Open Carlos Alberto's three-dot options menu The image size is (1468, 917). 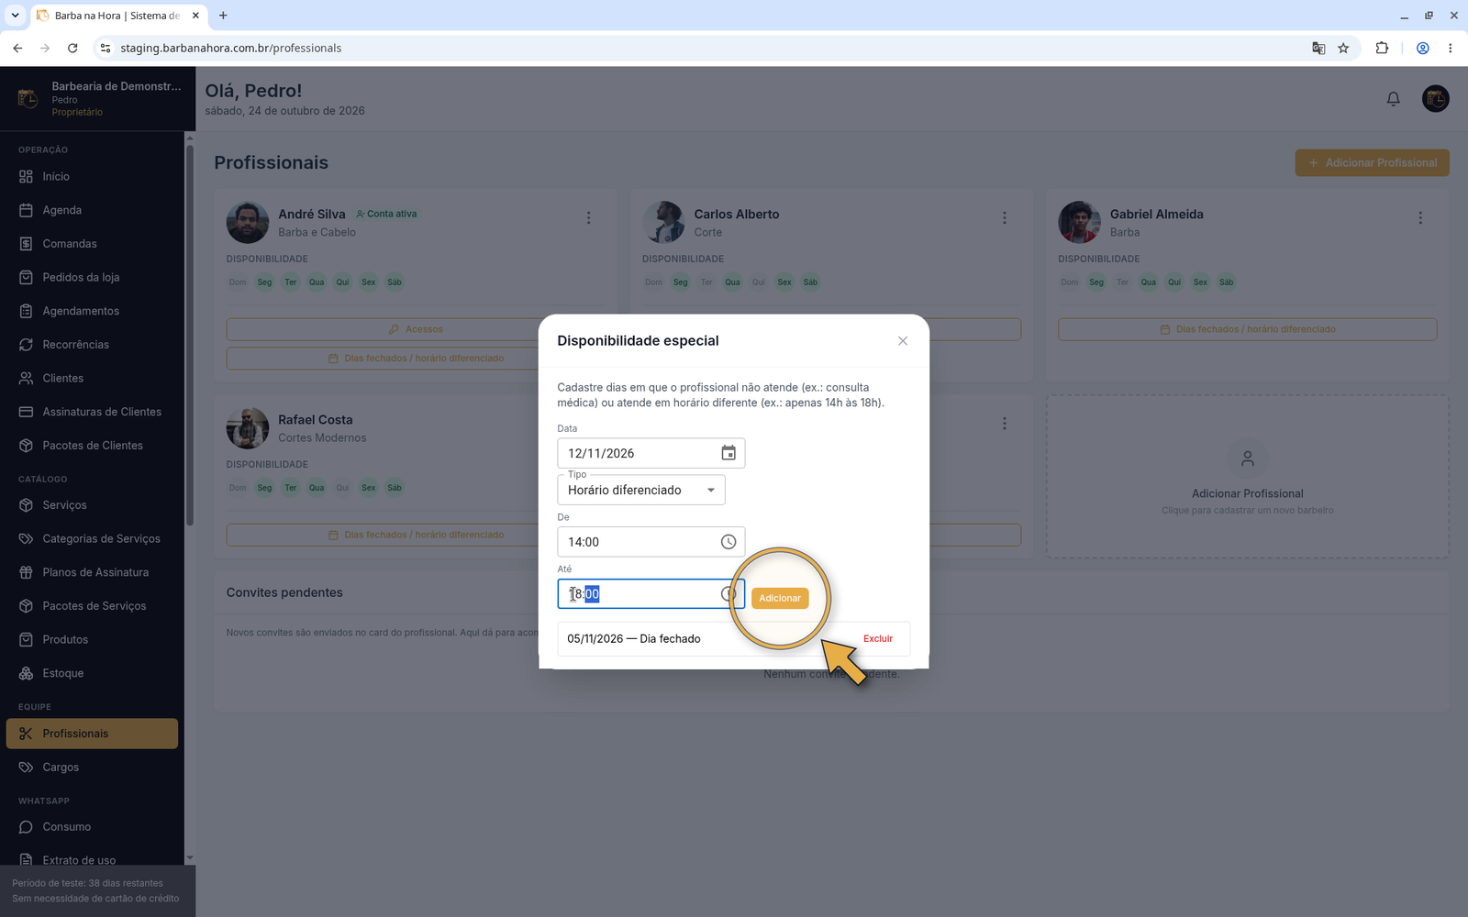pos(1005,218)
